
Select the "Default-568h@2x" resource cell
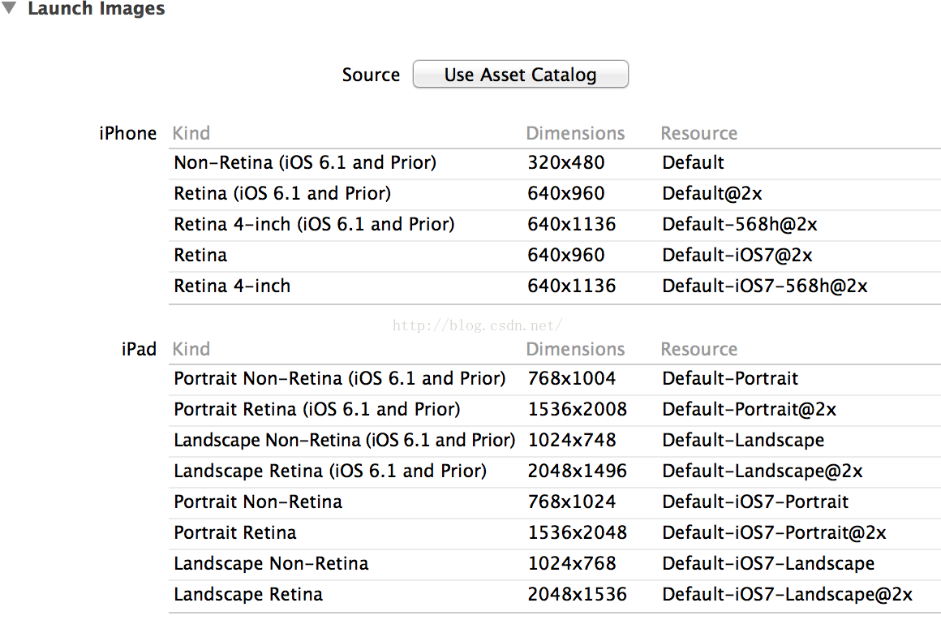pyautogui.click(x=740, y=224)
